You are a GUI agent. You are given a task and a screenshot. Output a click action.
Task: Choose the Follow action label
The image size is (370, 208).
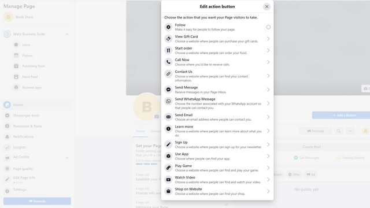pos(180,25)
